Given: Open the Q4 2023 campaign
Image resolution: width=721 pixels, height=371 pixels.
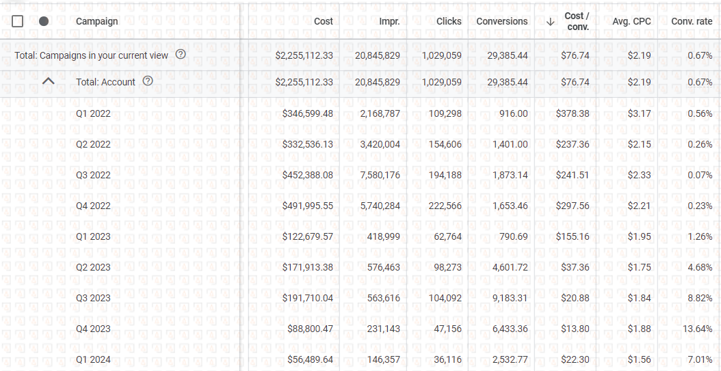Looking at the screenshot, I should point(93,329).
